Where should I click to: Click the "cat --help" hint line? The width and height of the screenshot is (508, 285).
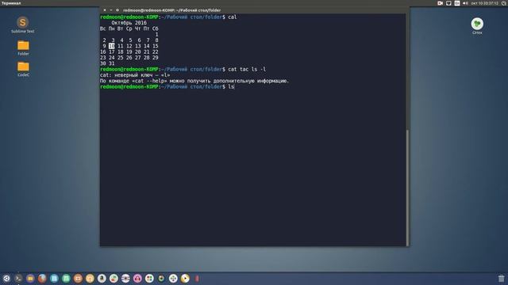(x=194, y=81)
